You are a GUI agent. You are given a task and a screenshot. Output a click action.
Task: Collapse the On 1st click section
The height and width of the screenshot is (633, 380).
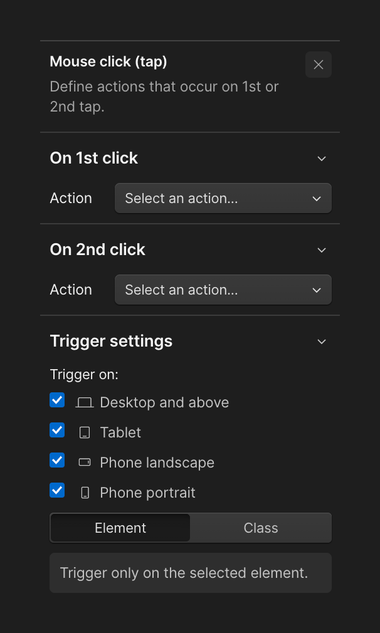click(x=322, y=159)
